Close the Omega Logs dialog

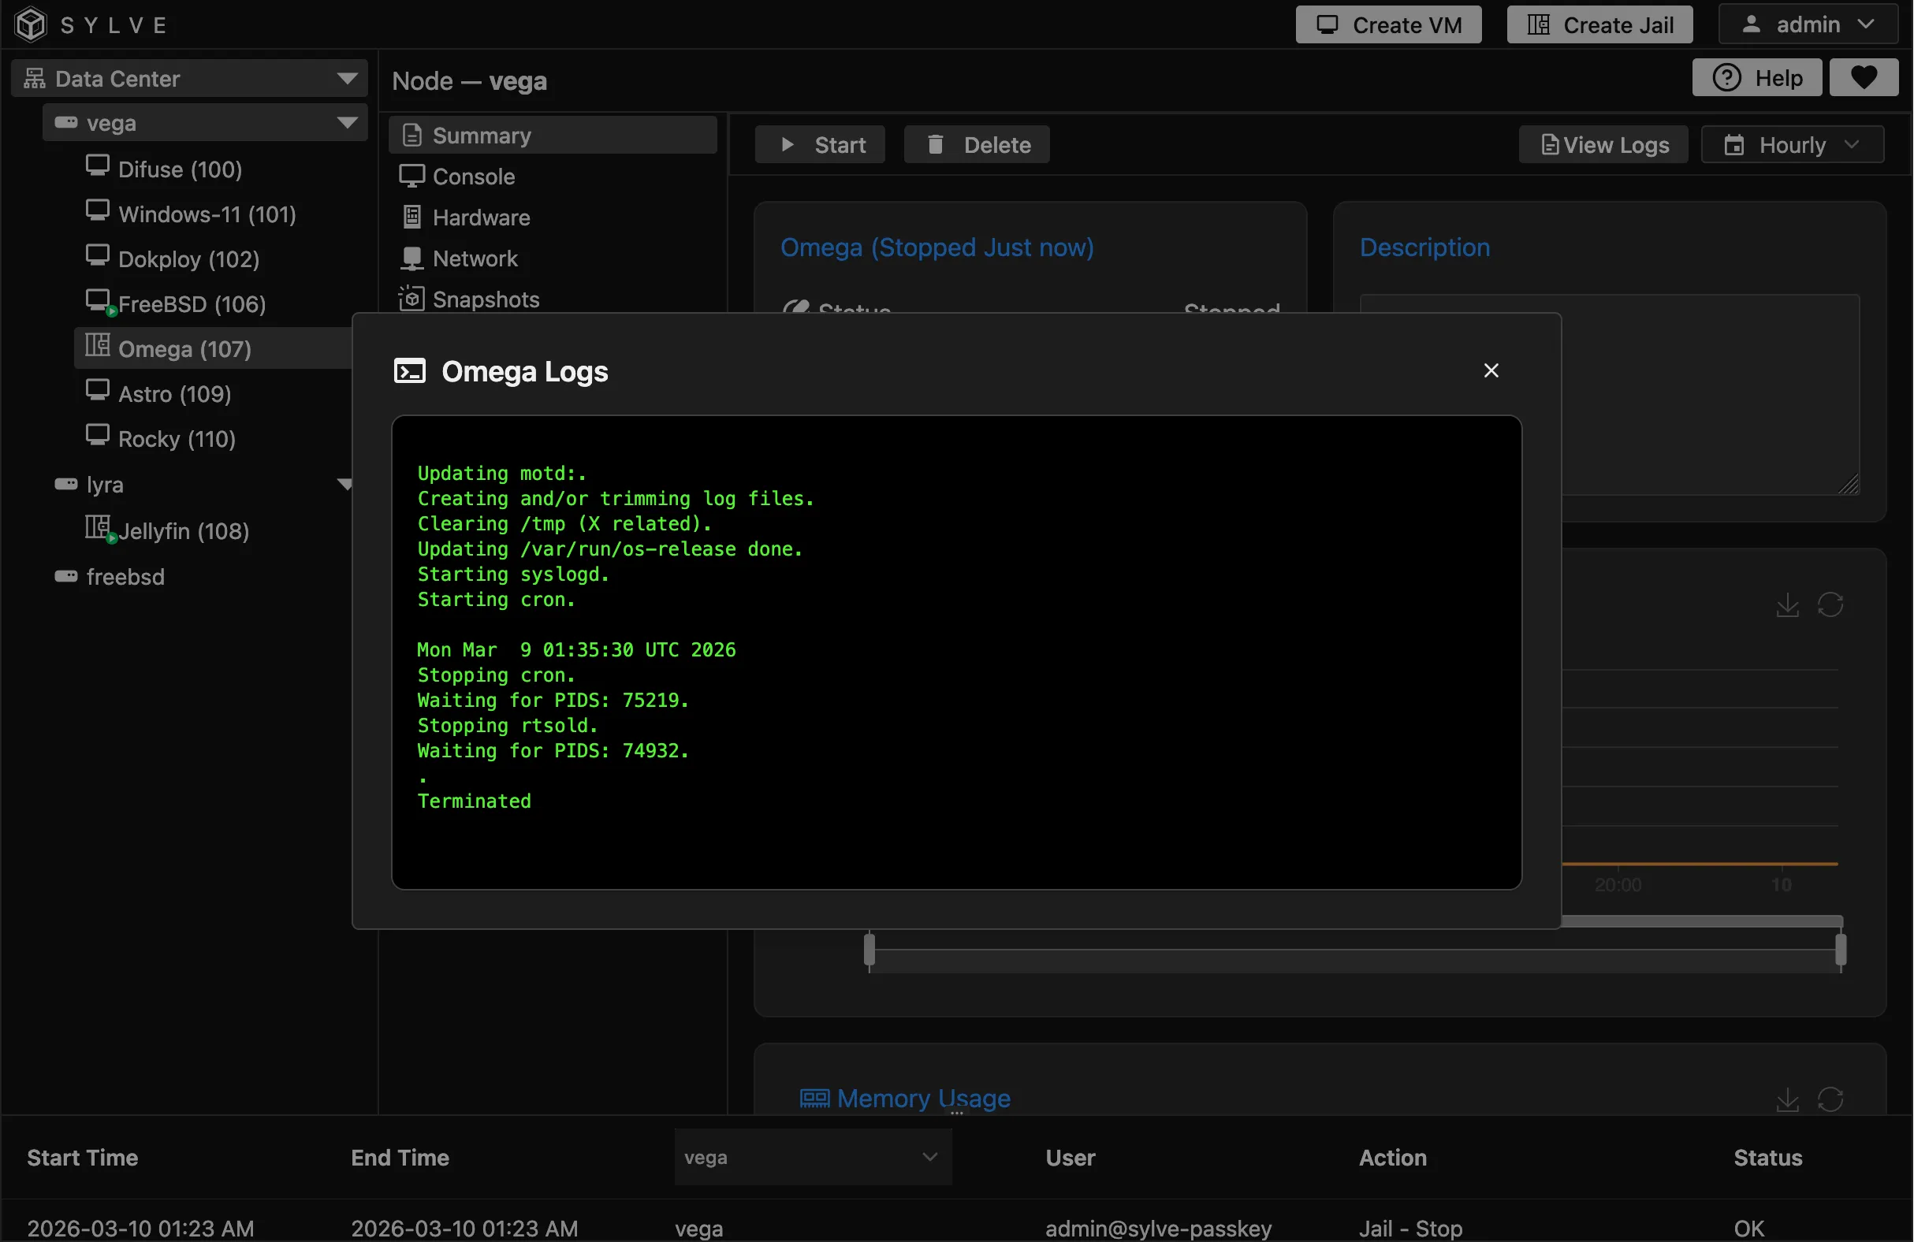pyautogui.click(x=1491, y=370)
